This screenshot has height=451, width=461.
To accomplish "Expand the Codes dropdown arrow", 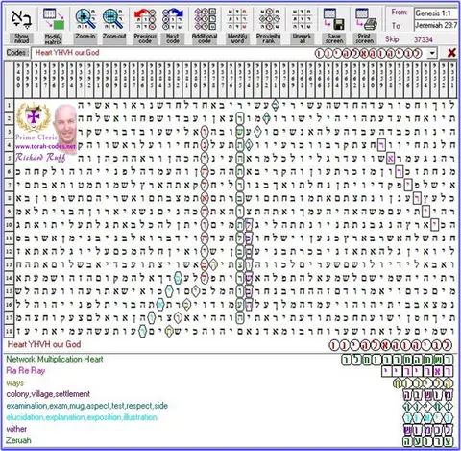I will tap(432, 53).
